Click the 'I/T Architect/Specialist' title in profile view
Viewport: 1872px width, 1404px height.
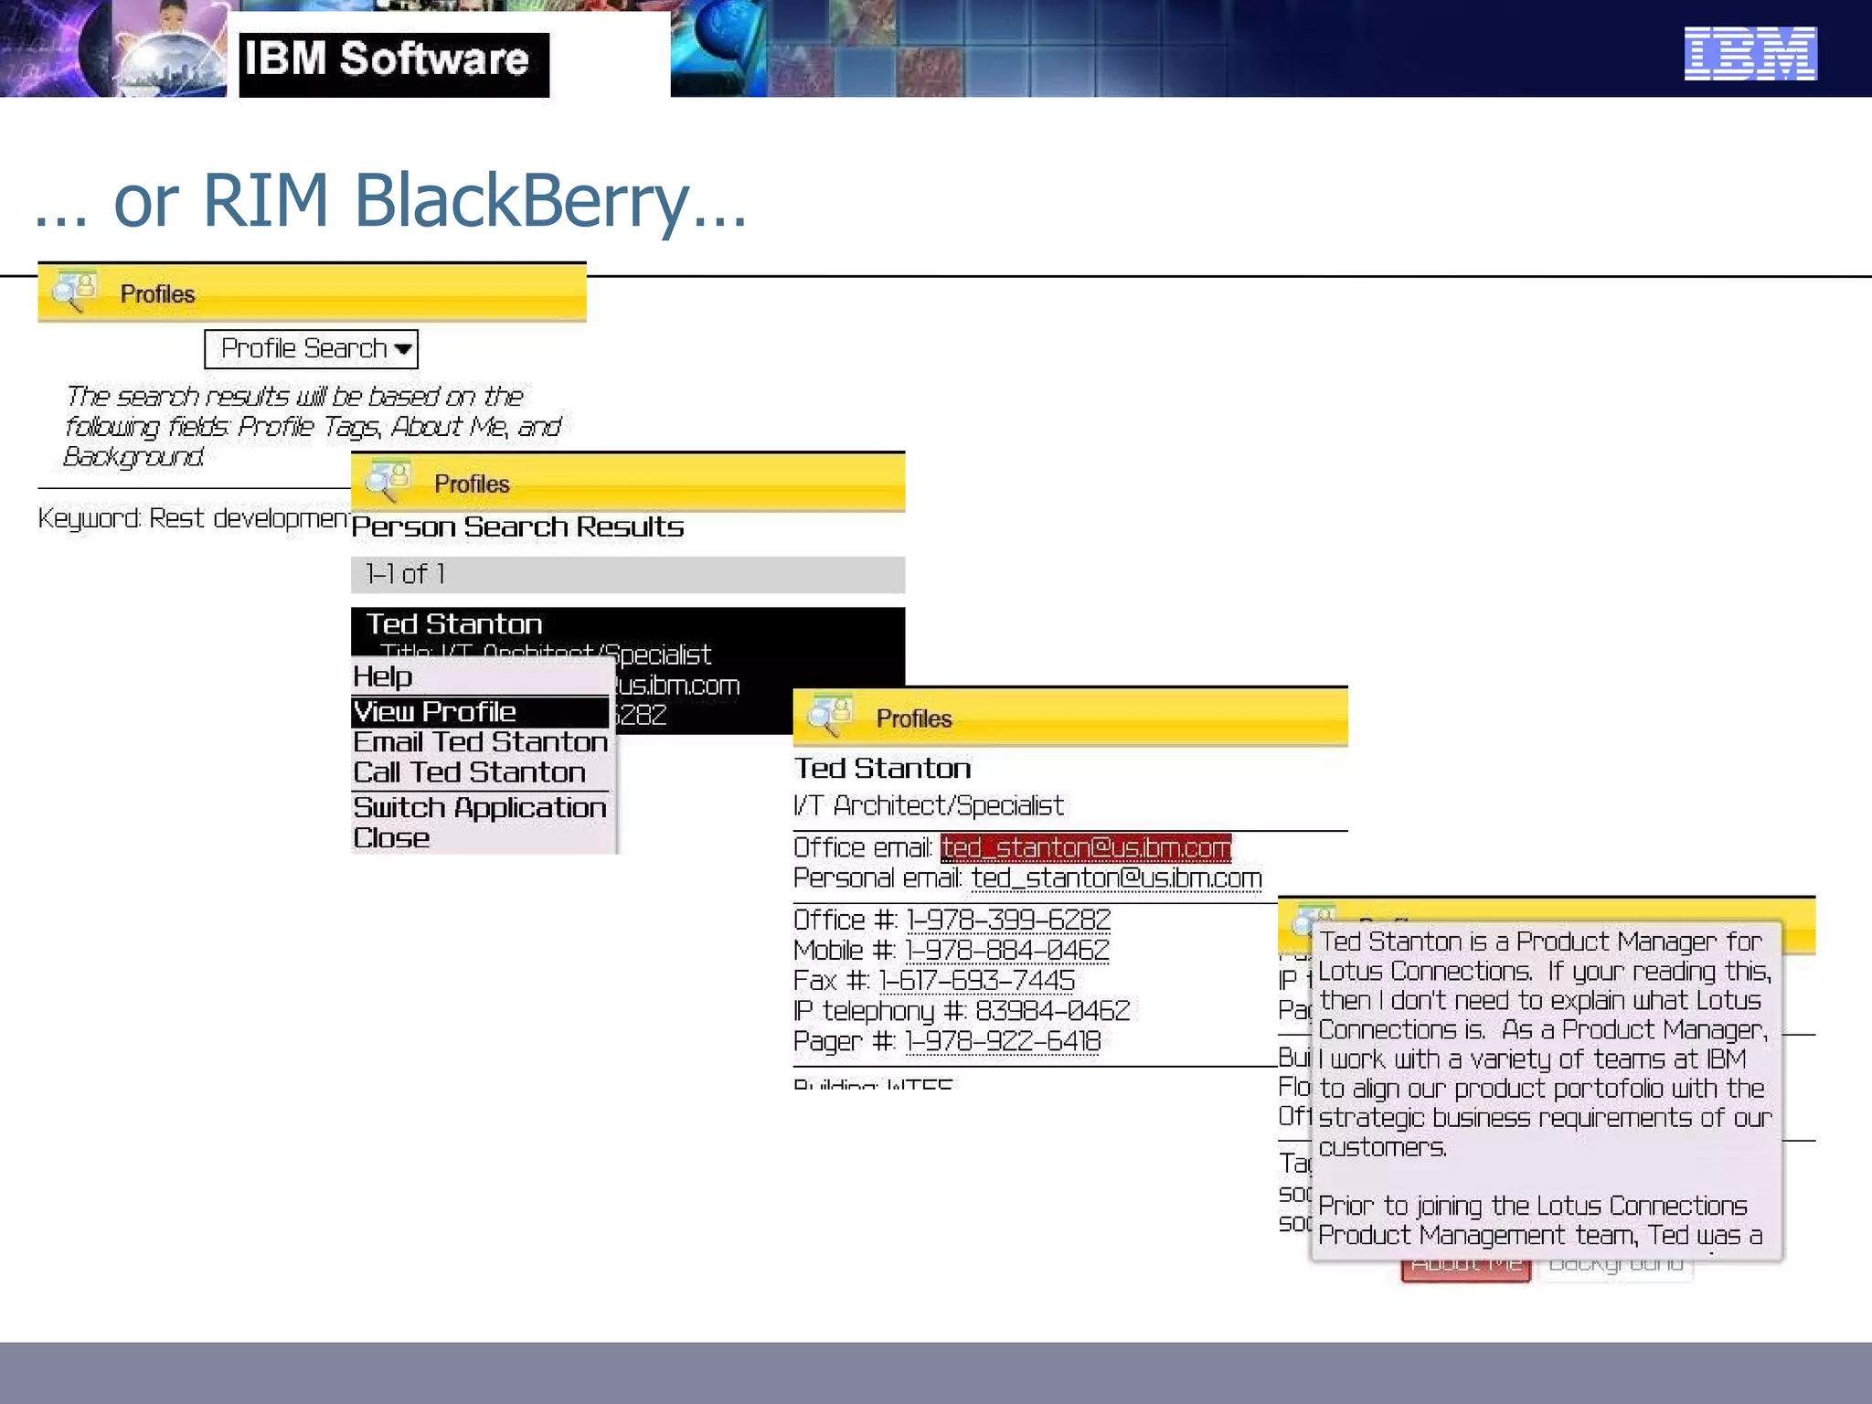pos(929,805)
